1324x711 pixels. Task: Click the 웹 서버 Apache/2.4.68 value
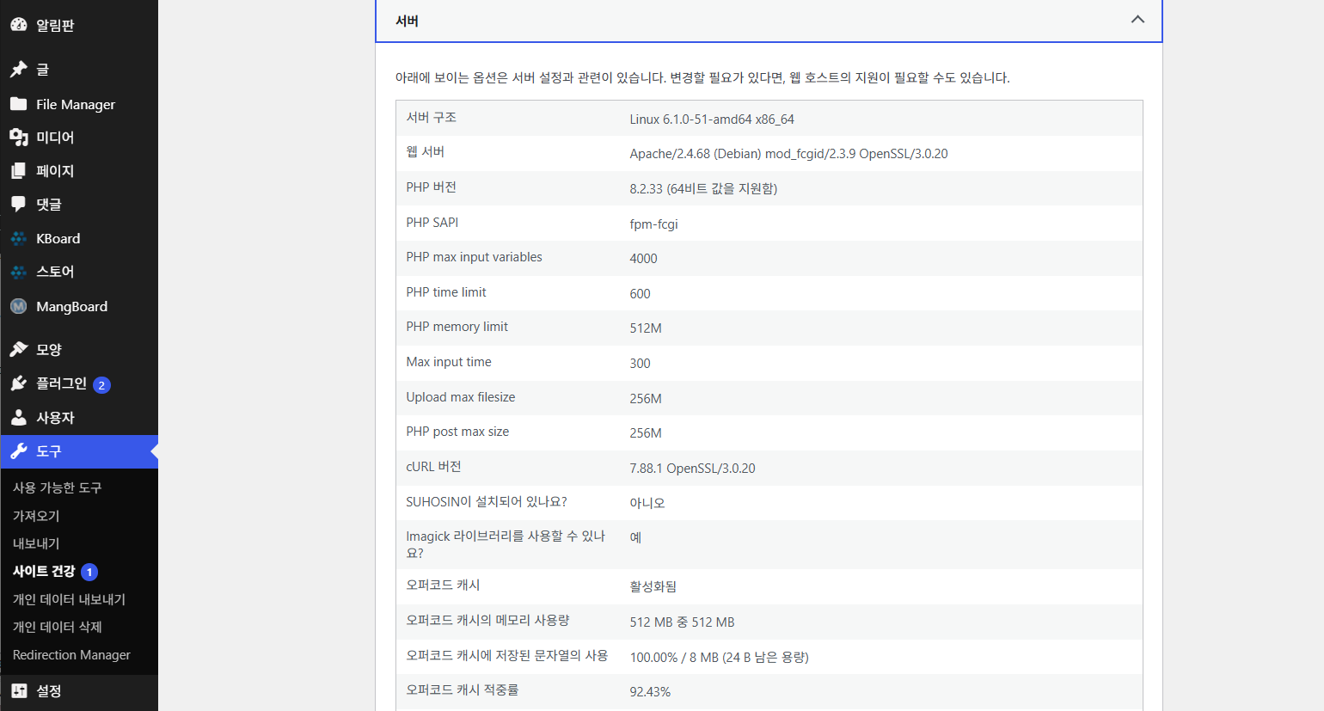coord(788,154)
